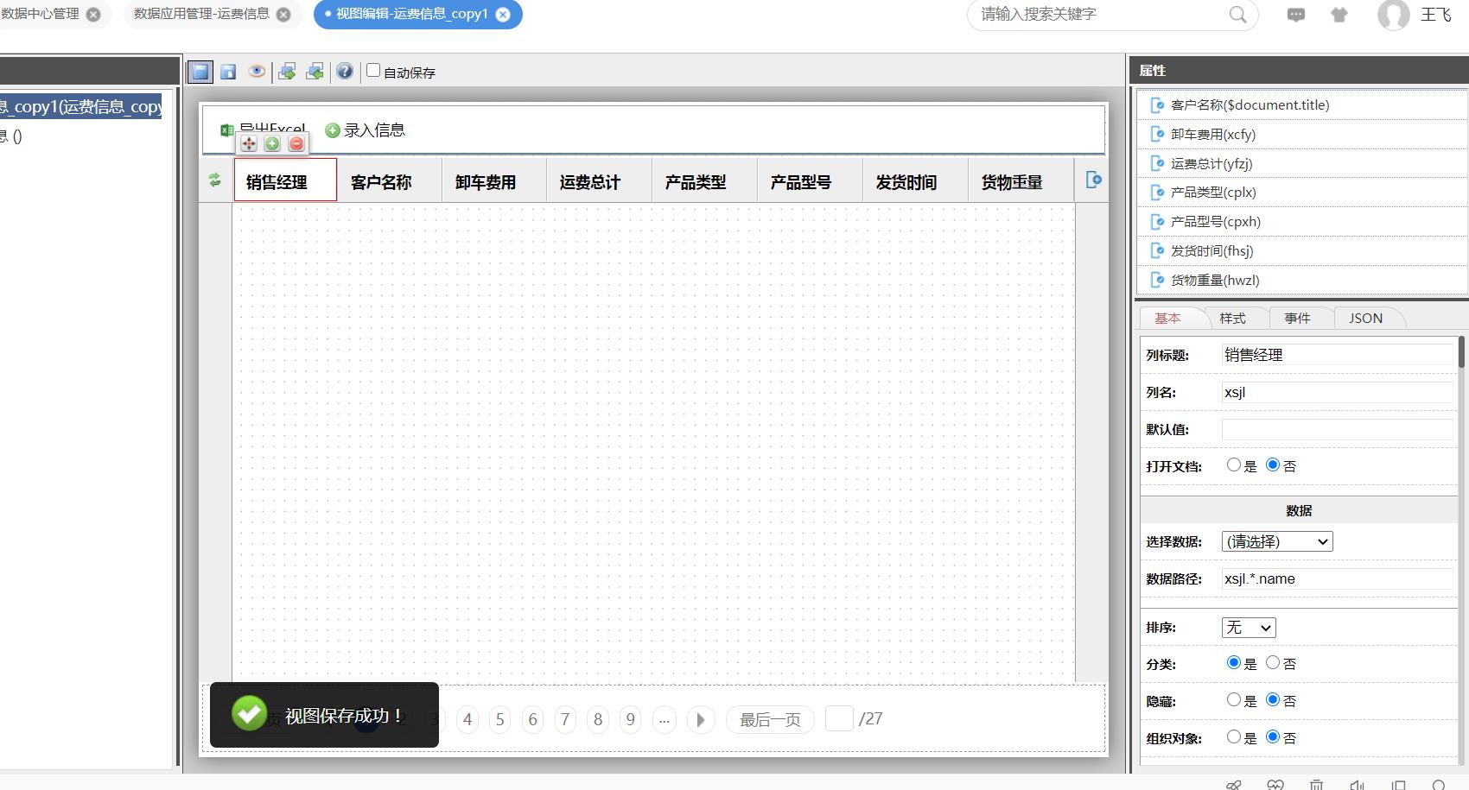Click the page number input beside /27
The height and width of the screenshot is (790, 1469).
(x=839, y=718)
